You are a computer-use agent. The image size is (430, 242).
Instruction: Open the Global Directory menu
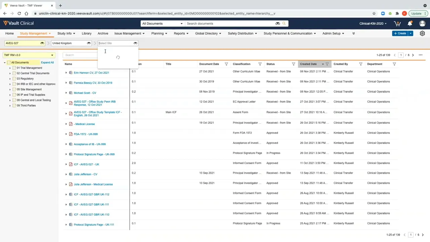(x=208, y=33)
